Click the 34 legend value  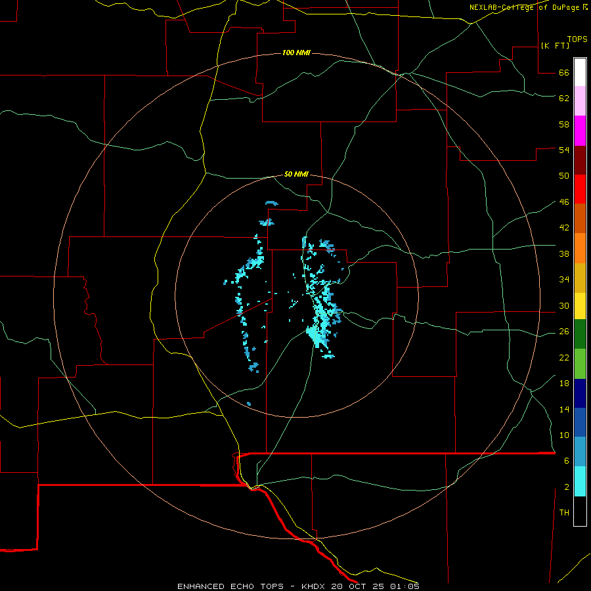pyautogui.click(x=564, y=279)
